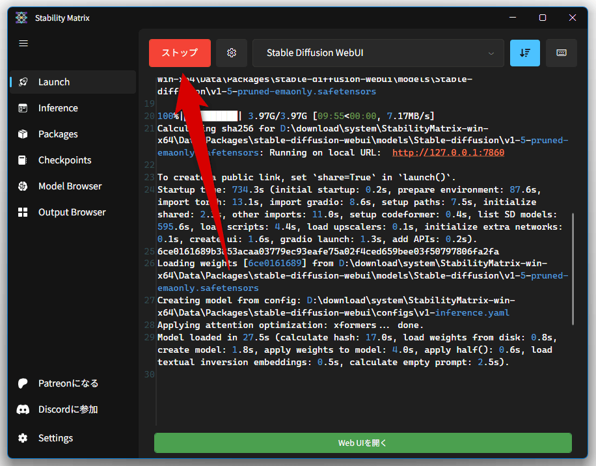This screenshot has height=466, width=596.
Task: Click the 'Stability Matrix' window title text
Action: tap(62, 18)
